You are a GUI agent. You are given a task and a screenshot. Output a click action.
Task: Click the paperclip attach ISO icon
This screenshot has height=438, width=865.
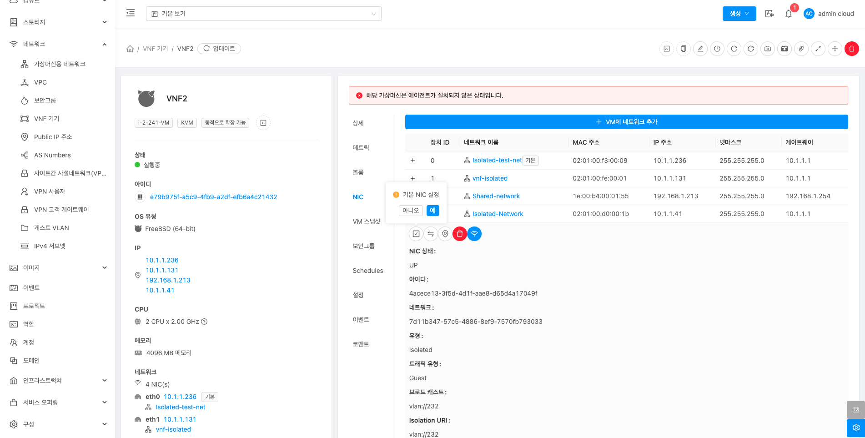coord(801,49)
